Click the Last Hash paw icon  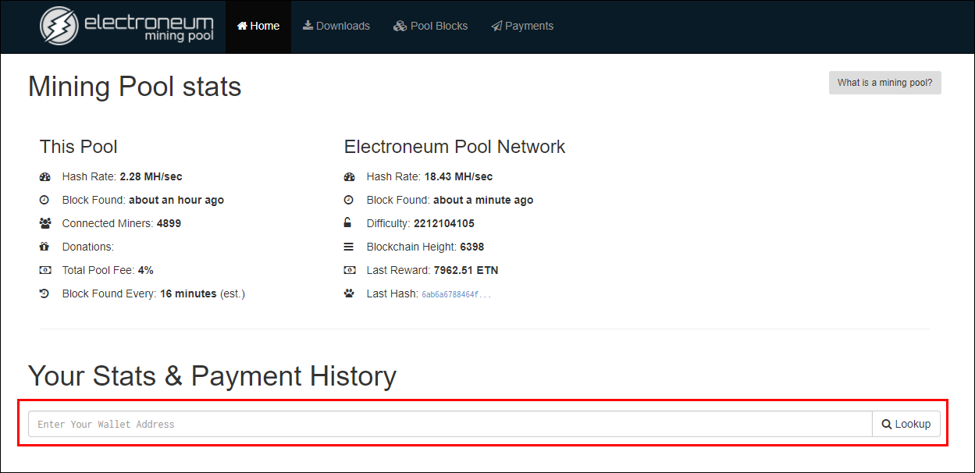(x=349, y=293)
